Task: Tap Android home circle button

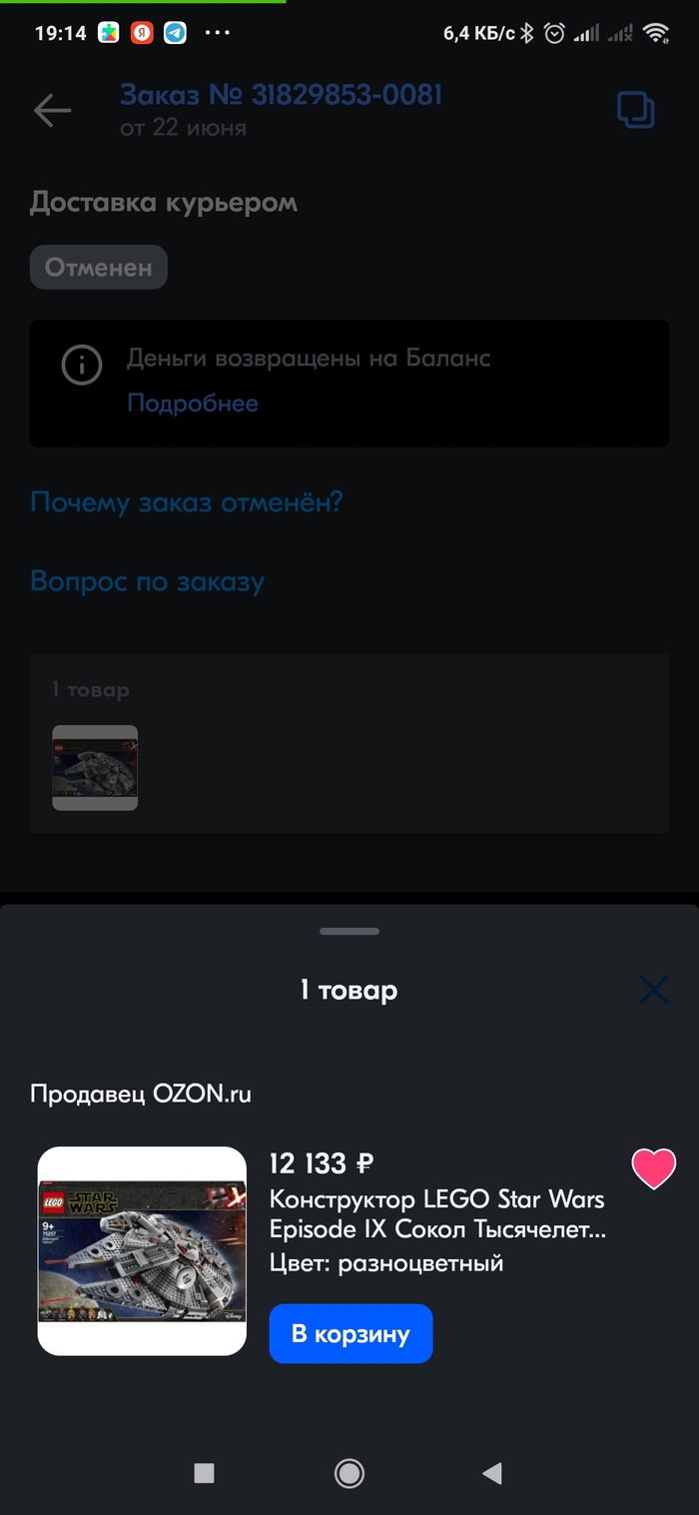Action: point(349,1473)
